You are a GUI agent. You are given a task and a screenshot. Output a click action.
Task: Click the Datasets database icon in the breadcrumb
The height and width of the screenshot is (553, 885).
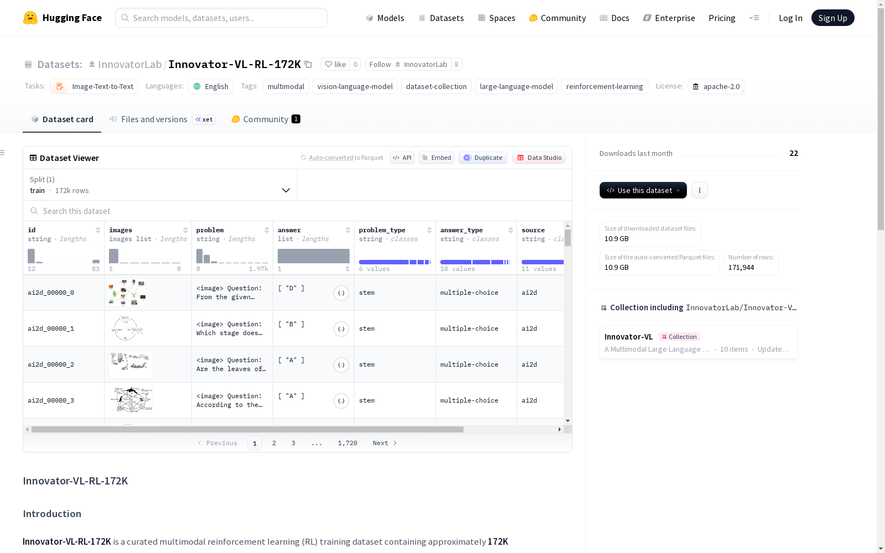coord(28,65)
